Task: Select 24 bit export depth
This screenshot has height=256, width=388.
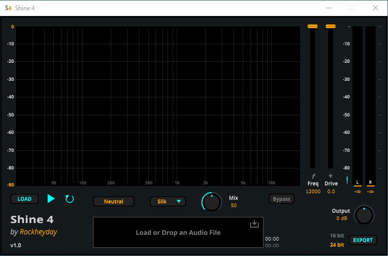Action: click(x=337, y=245)
